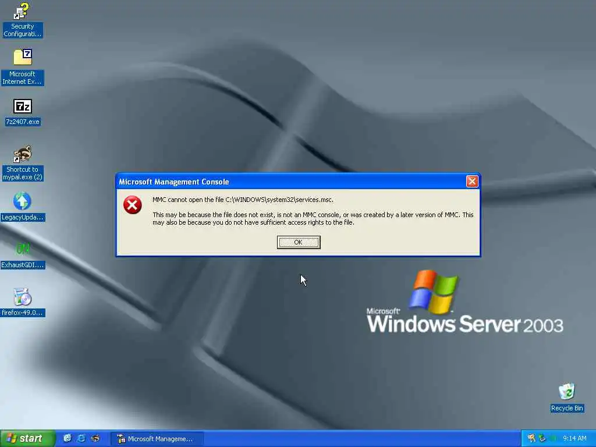Activate the Microsoft Management taskbar button
The image size is (596, 447).
157,439
